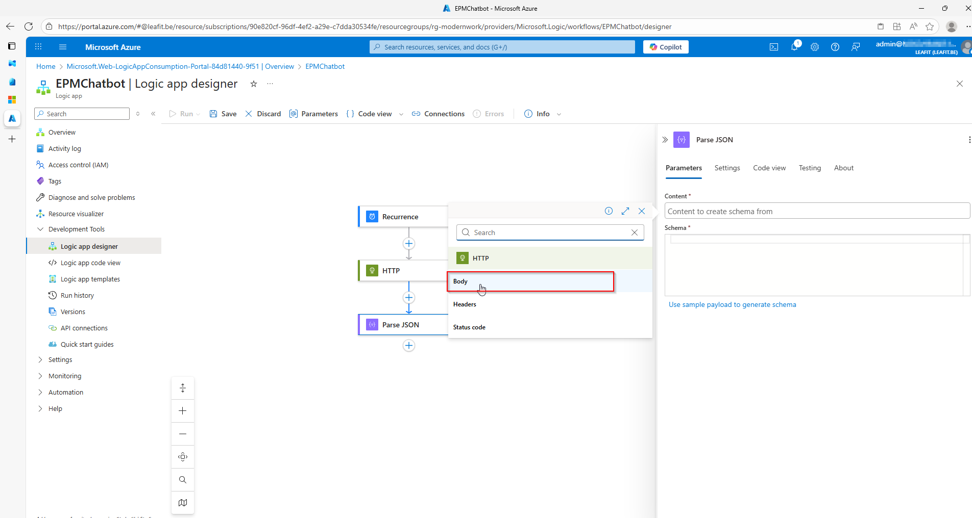Open the Azure portal hamburger menu
Viewport: 972px width, 518px height.
[x=63, y=47]
